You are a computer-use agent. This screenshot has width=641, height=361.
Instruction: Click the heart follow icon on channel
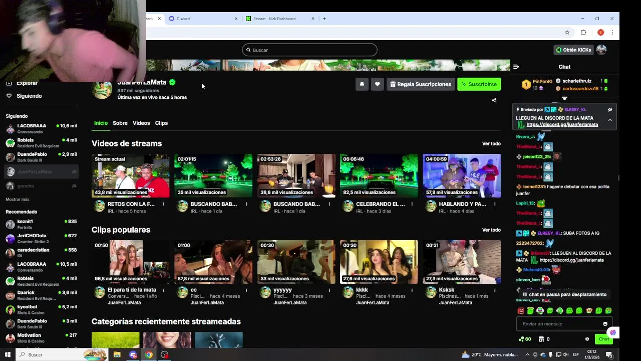click(377, 84)
